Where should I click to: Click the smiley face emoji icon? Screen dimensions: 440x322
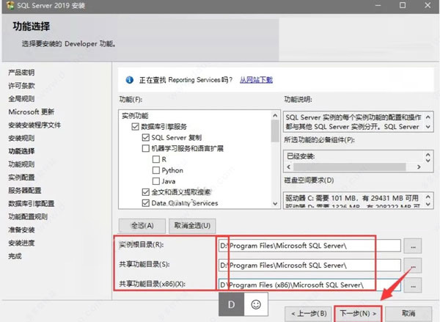256,303
